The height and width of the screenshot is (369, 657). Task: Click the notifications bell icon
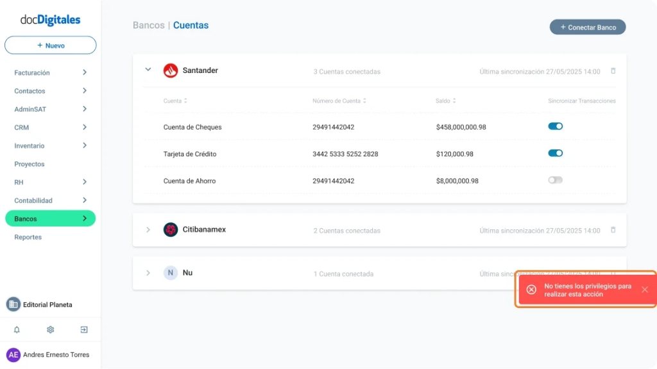click(17, 330)
